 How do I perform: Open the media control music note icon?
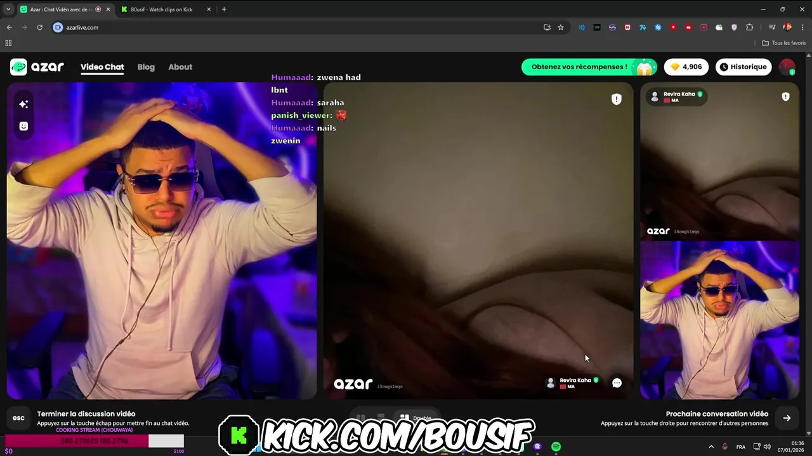coord(772,27)
